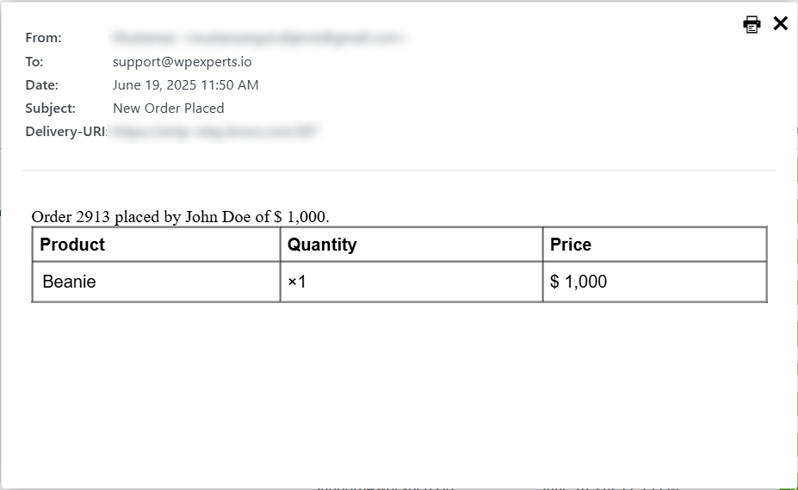
Task: Click the From field label
Action: coord(44,38)
